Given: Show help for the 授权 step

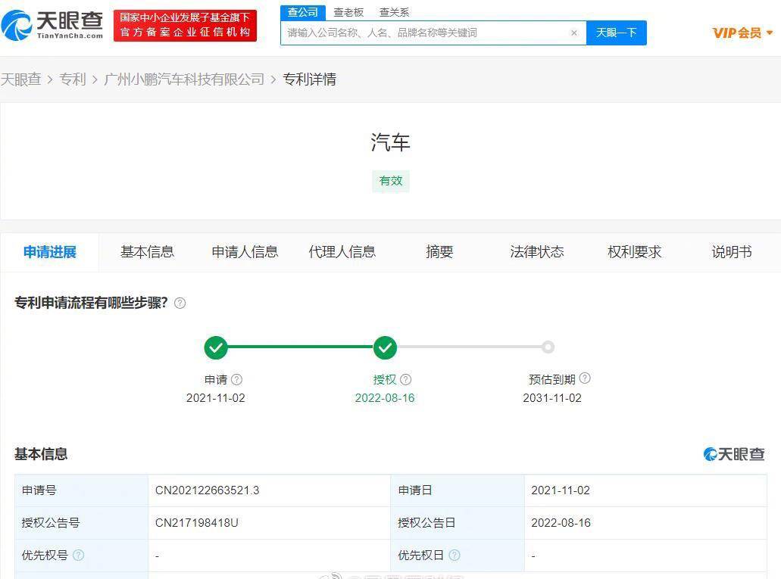Looking at the screenshot, I should 406,380.
